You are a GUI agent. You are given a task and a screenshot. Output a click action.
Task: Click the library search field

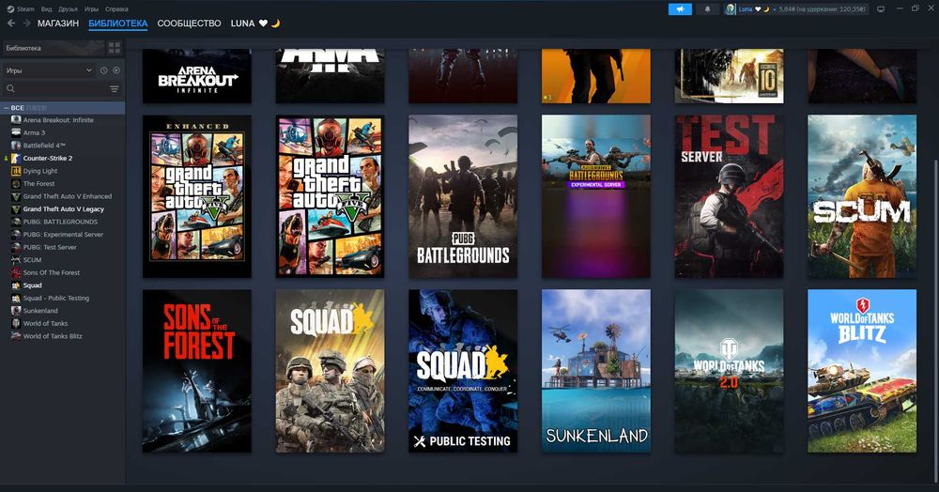coord(62,88)
